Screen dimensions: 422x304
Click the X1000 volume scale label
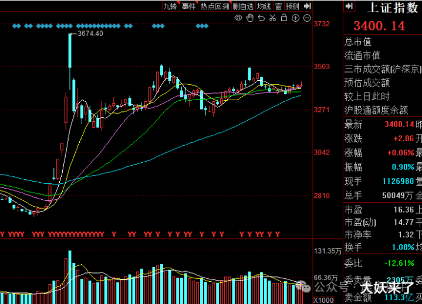pos(323,300)
